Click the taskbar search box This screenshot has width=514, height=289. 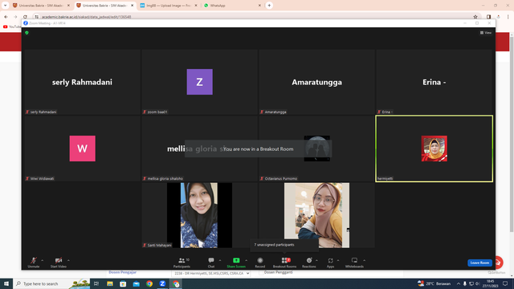pyautogui.click(x=51, y=283)
